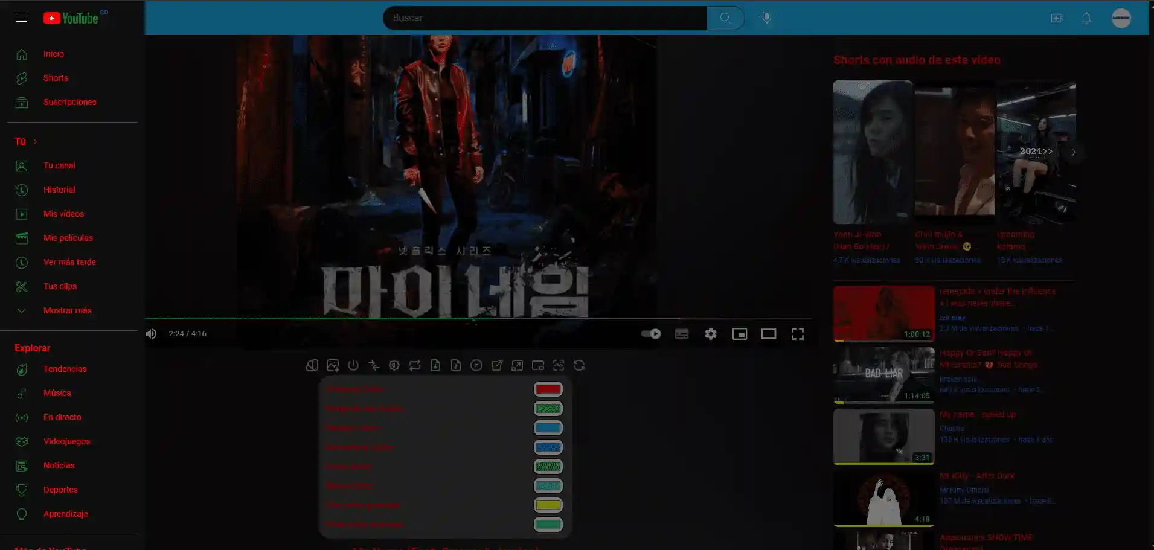Click the Videojuegos controller icon
Image resolution: width=1154 pixels, height=550 pixels.
coord(22,441)
